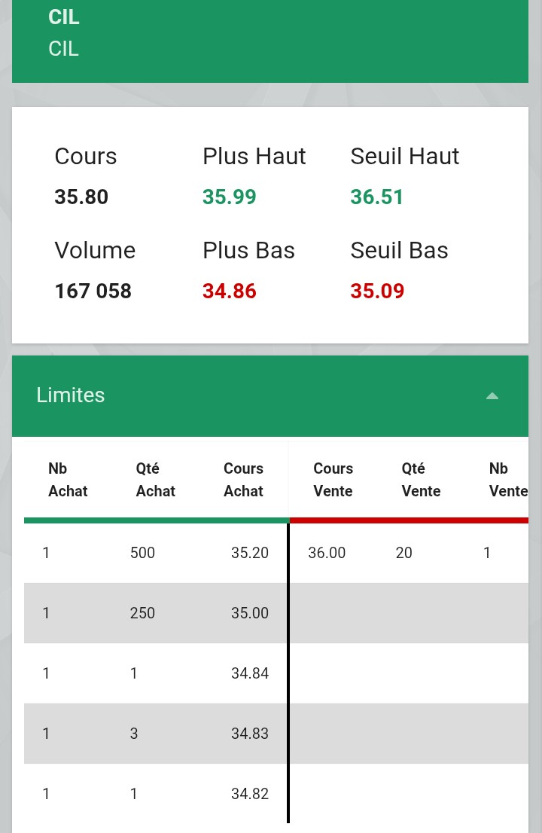Click the Qté Vente column header
The width and height of the screenshot is (542, 833).
click(x=421, y=480)
